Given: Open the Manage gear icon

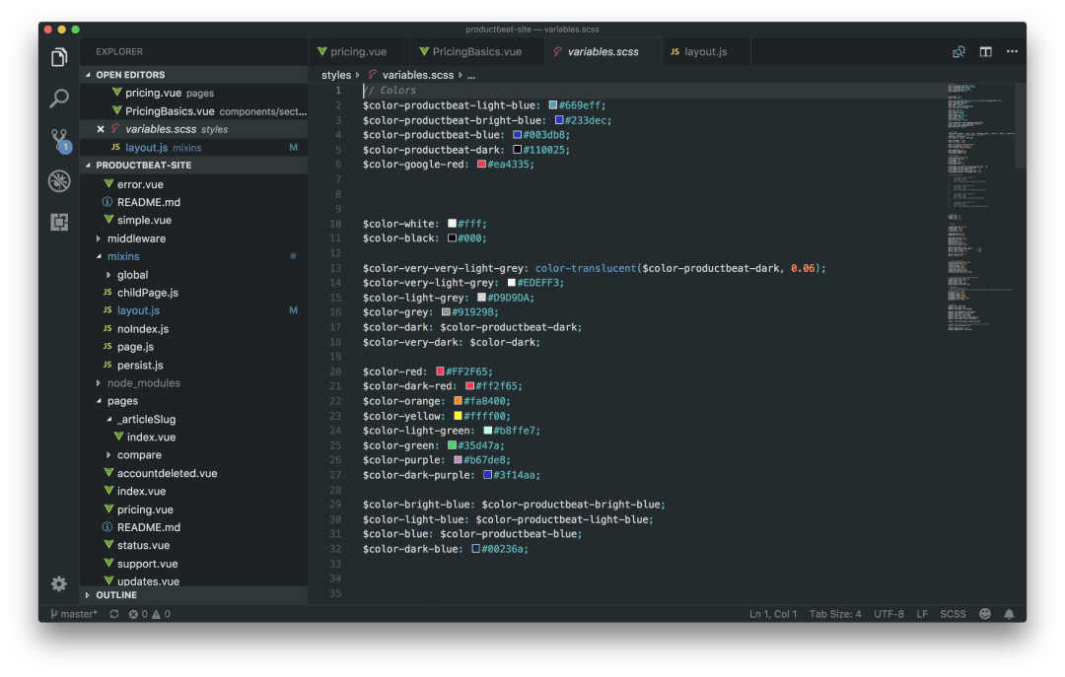Looking at the screenshot, I should [x=59, y=583].
